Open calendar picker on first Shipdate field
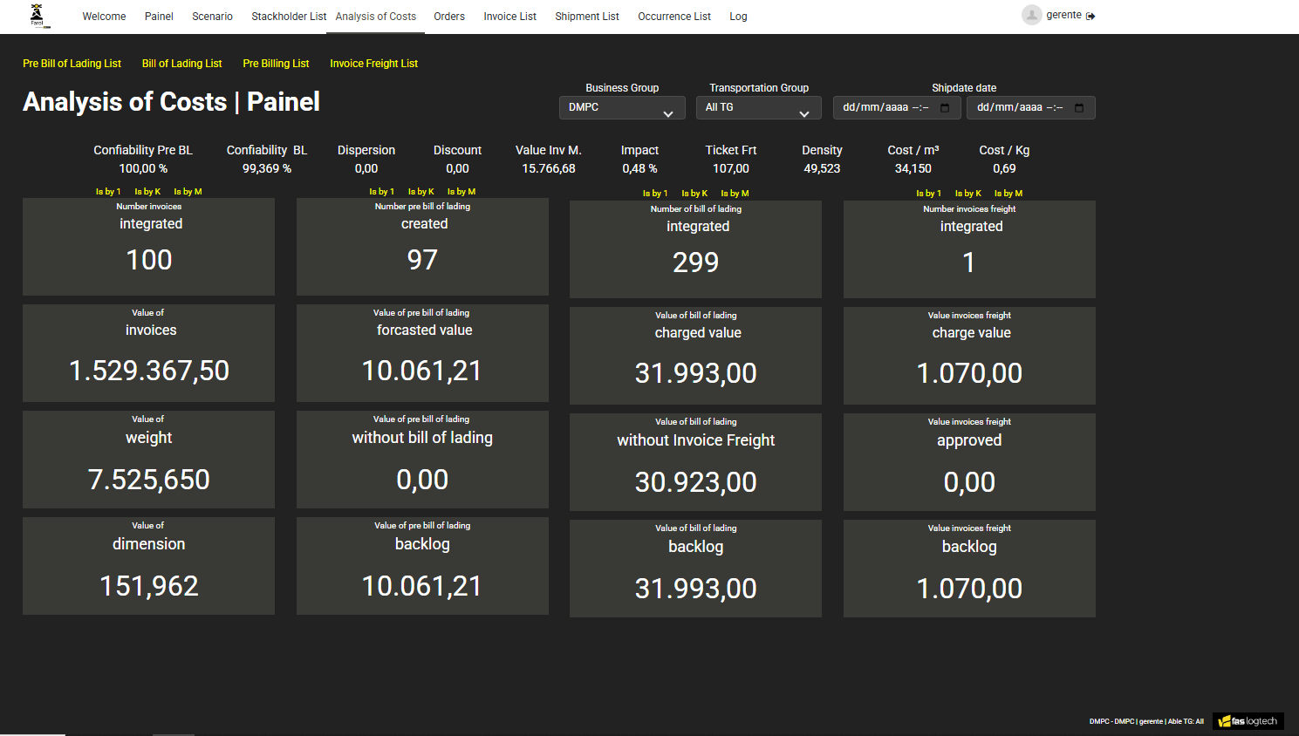The width and height of the screenshot is (1299, 736). click(x=945, y=107)
